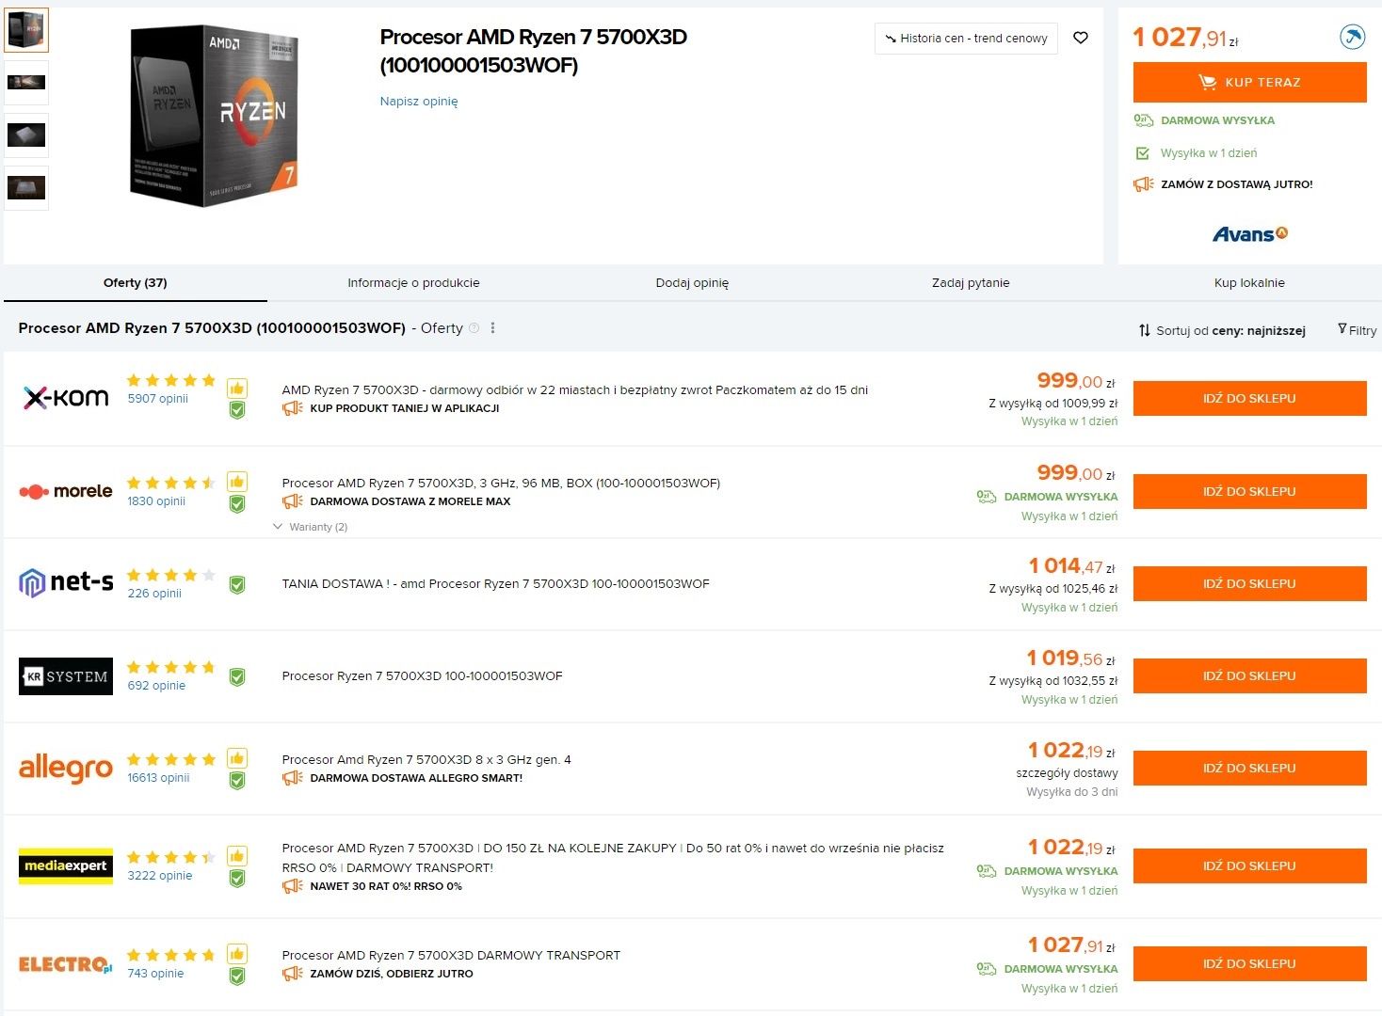Click the Electro.pl green shield badge
Screen dimensions: 1382x1016
[x=237, y=976]
